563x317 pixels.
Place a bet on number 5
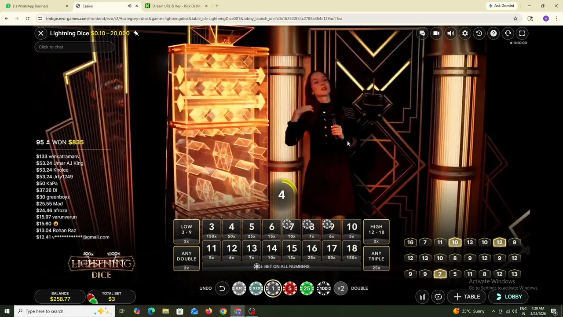pyautogui.click(x=252, y=229)
